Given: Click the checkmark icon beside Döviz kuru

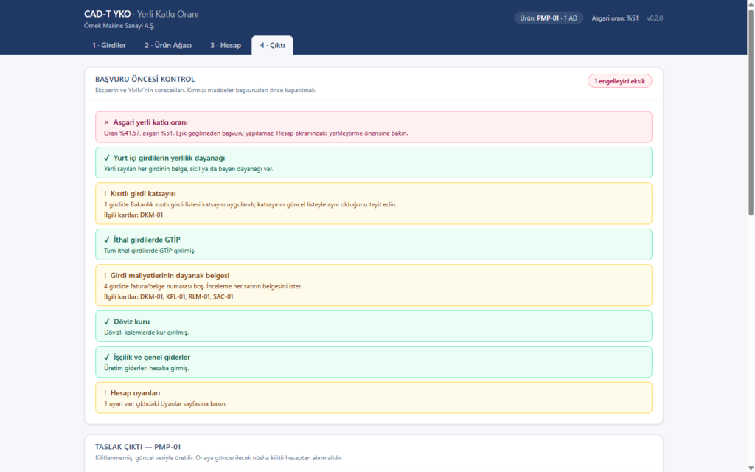Looking at the screenshot, I should (107, 322).
